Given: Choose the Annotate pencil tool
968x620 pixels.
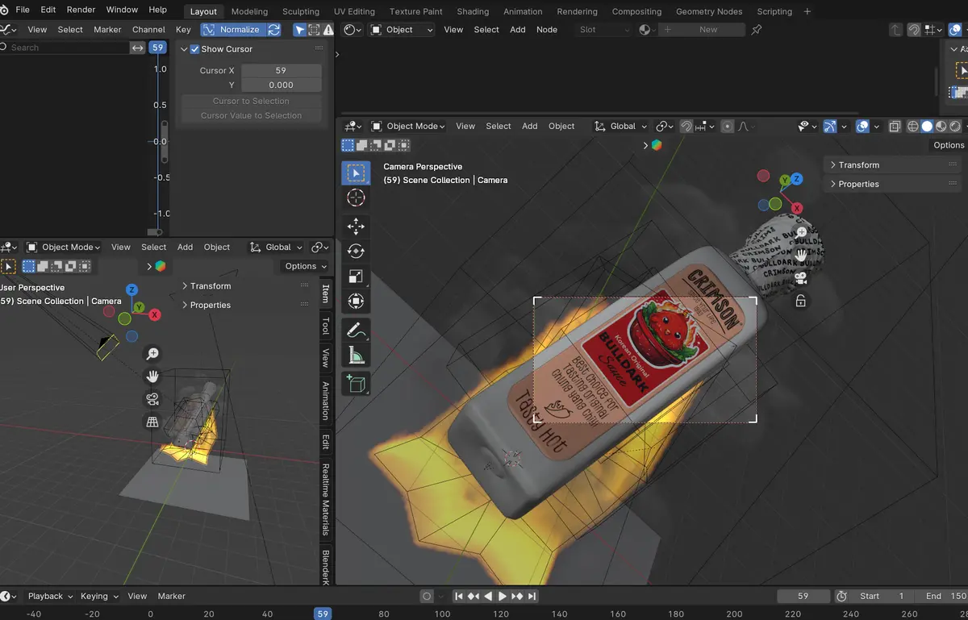Looking at the screenshot, I should tap(356, 330).
